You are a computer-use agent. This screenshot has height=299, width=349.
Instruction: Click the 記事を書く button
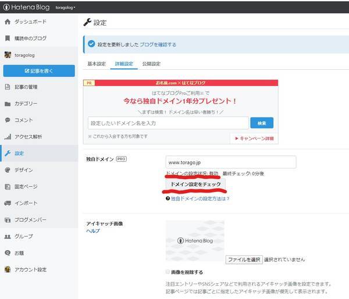39,71
